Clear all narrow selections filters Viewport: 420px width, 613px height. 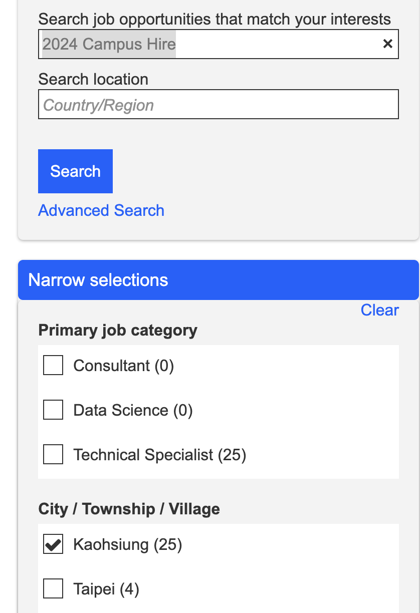379,310
